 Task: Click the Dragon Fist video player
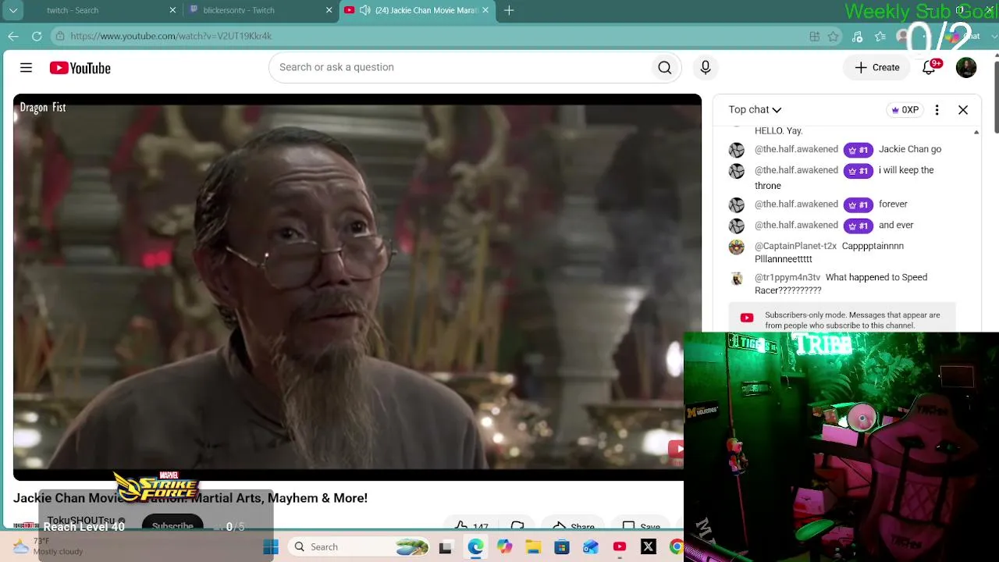click(x=357, y=287)
